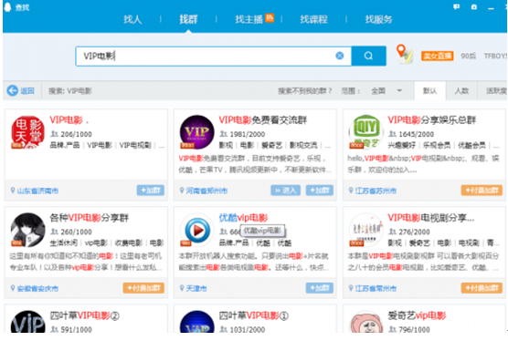This screenshot has height=341, width=508.
Task: Click 加群 for the 河南省郑州市 group
Action: (320, 190)
